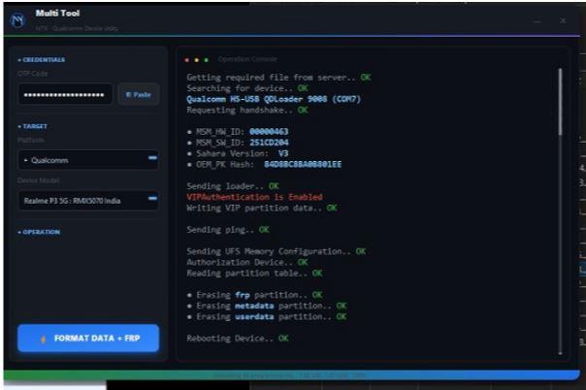
Task: Click the FORMAT DATA + FRP button
Action: [x=88, y=338]
